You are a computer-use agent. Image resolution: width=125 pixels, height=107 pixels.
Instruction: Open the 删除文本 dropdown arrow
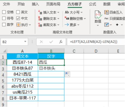click(x=58, y=18)
